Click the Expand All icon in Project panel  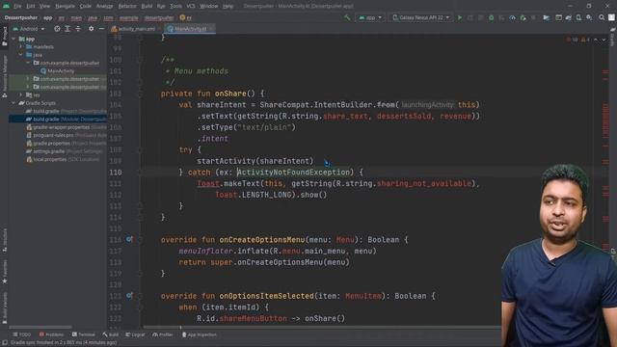tap(67, 29)
